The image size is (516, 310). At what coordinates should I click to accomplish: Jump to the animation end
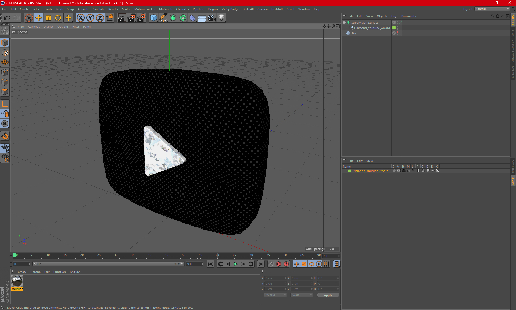[261, 264]
